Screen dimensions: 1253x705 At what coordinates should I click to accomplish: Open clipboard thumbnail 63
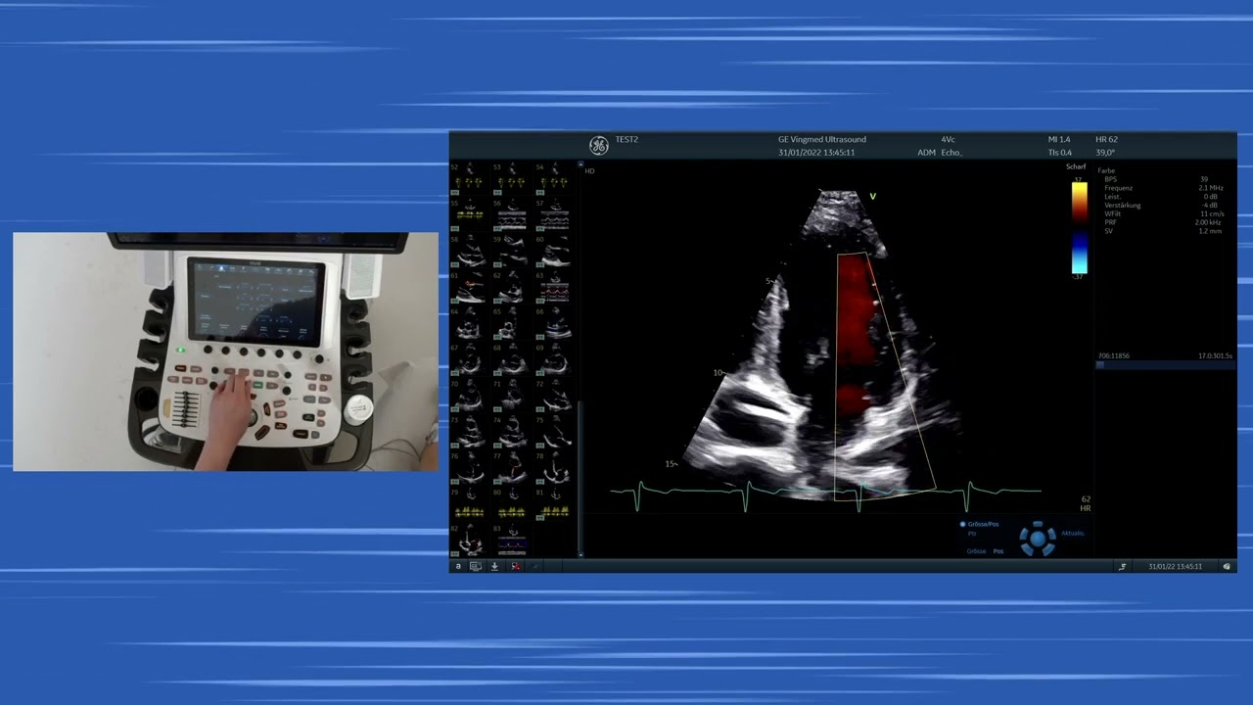pyautogui.click(x=554, y=287)
